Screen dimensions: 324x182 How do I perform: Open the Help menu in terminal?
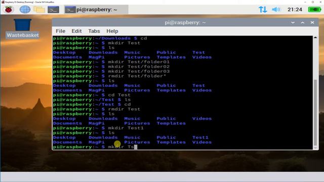point(112,31)
